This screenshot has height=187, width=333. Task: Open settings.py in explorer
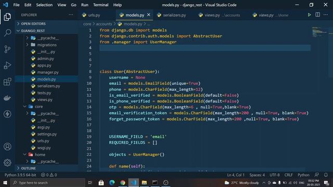[x=47, y=134]
